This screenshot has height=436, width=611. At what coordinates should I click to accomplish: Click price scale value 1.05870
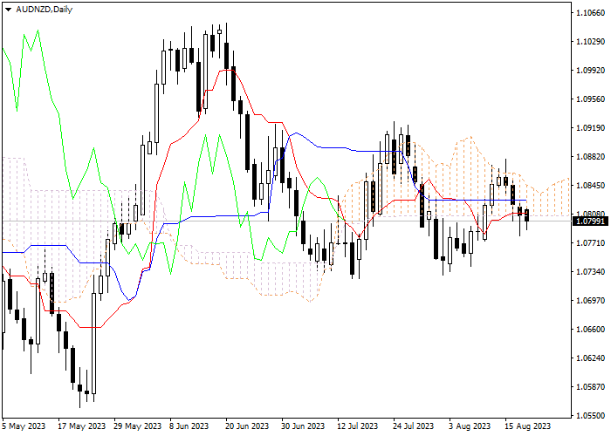pyautogui.click(x=591, y=387)
